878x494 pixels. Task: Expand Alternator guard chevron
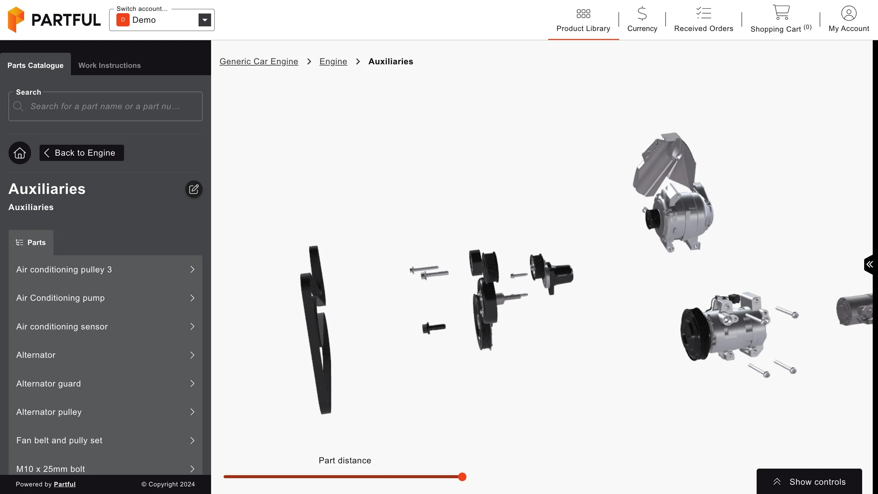193,384
